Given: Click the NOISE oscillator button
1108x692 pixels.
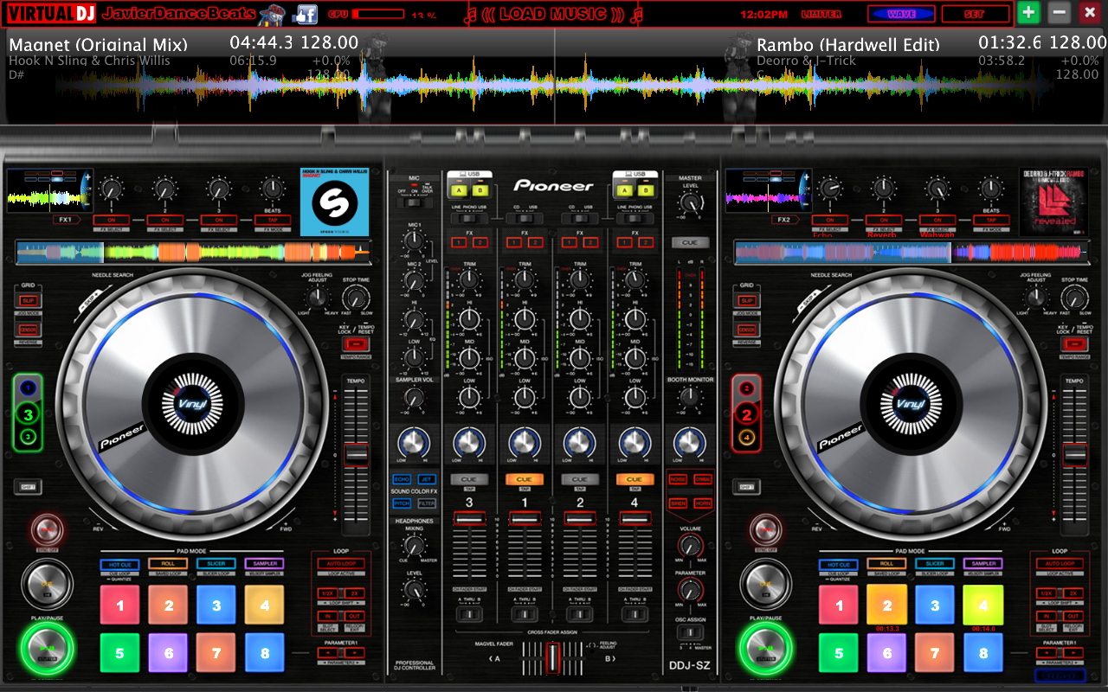Looking at the screenshot, I should (x=679, y=478).
